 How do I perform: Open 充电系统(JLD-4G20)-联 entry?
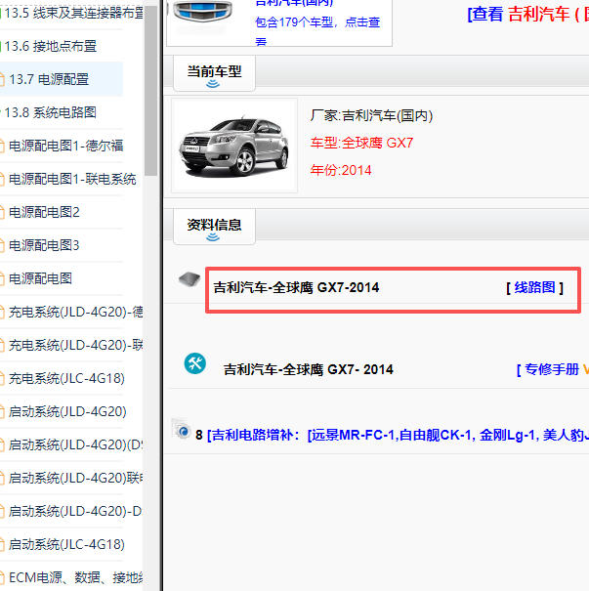(x=76, y=345)
